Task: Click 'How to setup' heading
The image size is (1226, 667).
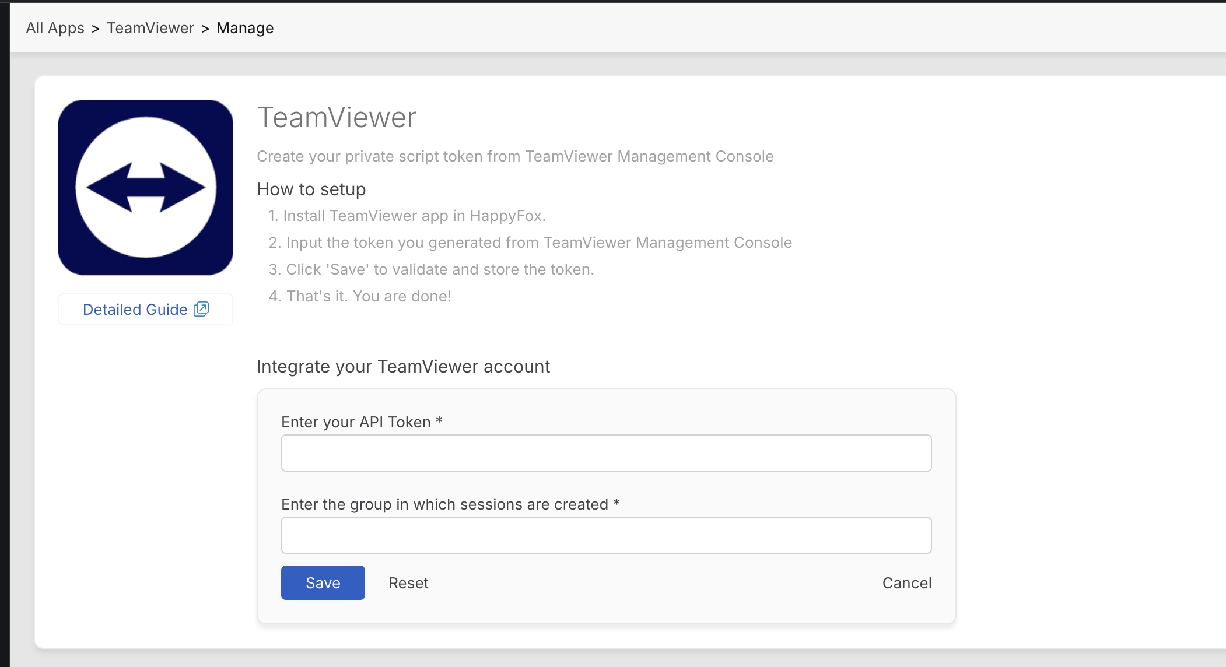Action: pos(311,189)
